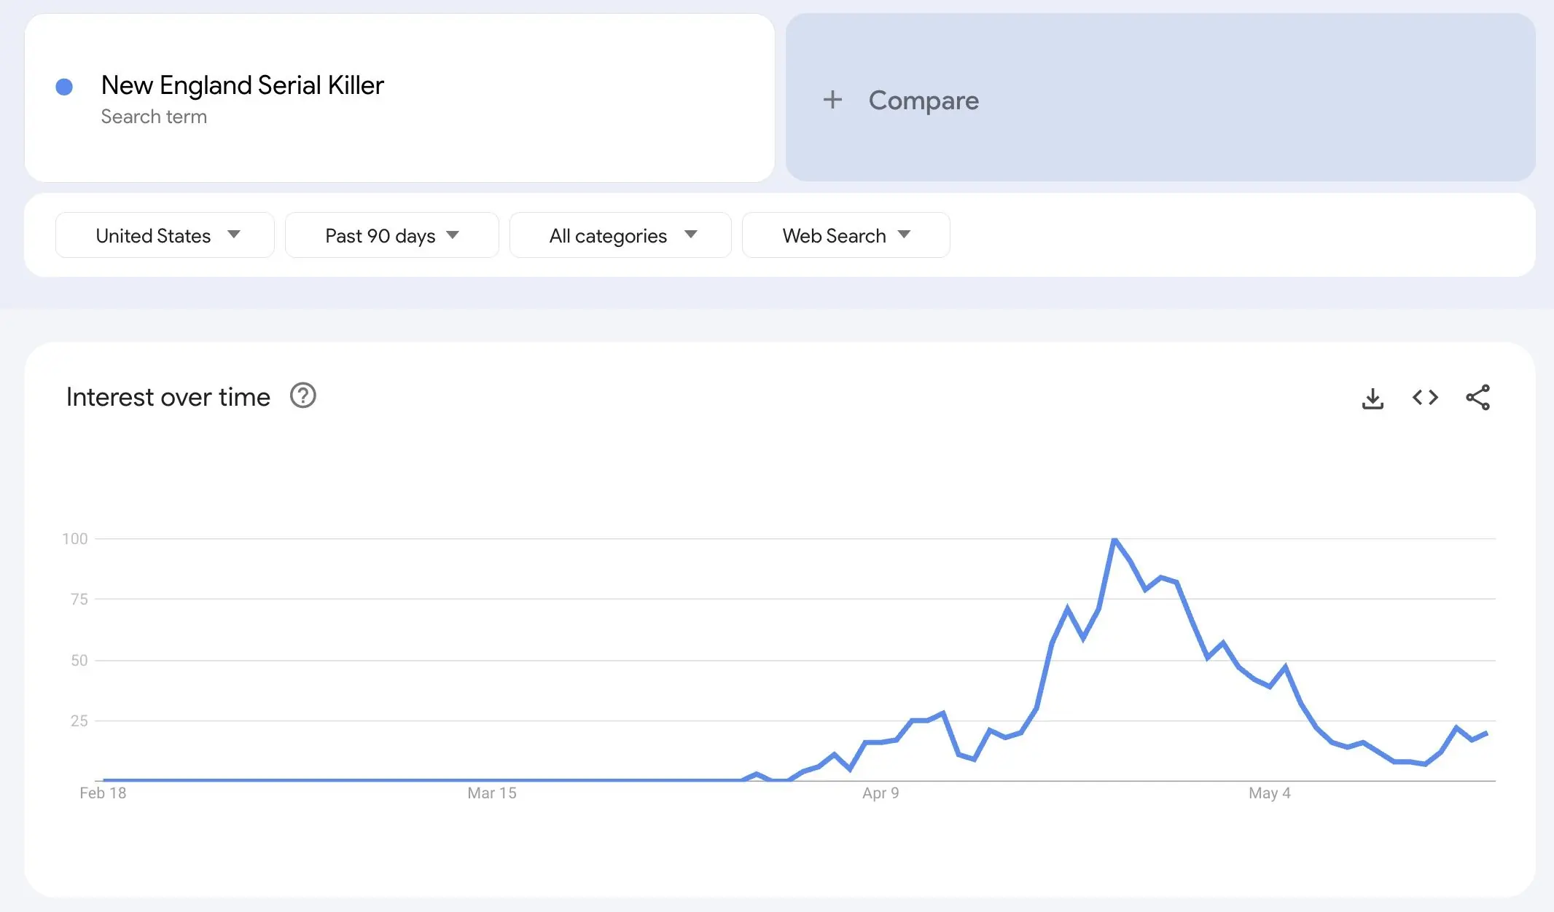1554x912 pixels.
Task: Click the May 4 date label
Action: [x=1269, y=793]
